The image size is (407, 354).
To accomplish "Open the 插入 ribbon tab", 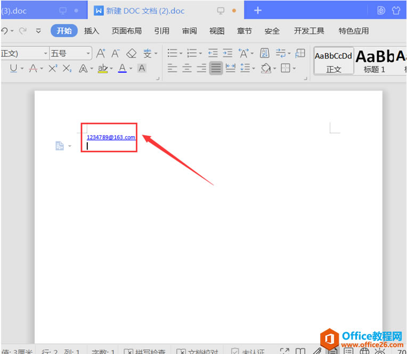I will pyautogui.click(x=92, y=31).
